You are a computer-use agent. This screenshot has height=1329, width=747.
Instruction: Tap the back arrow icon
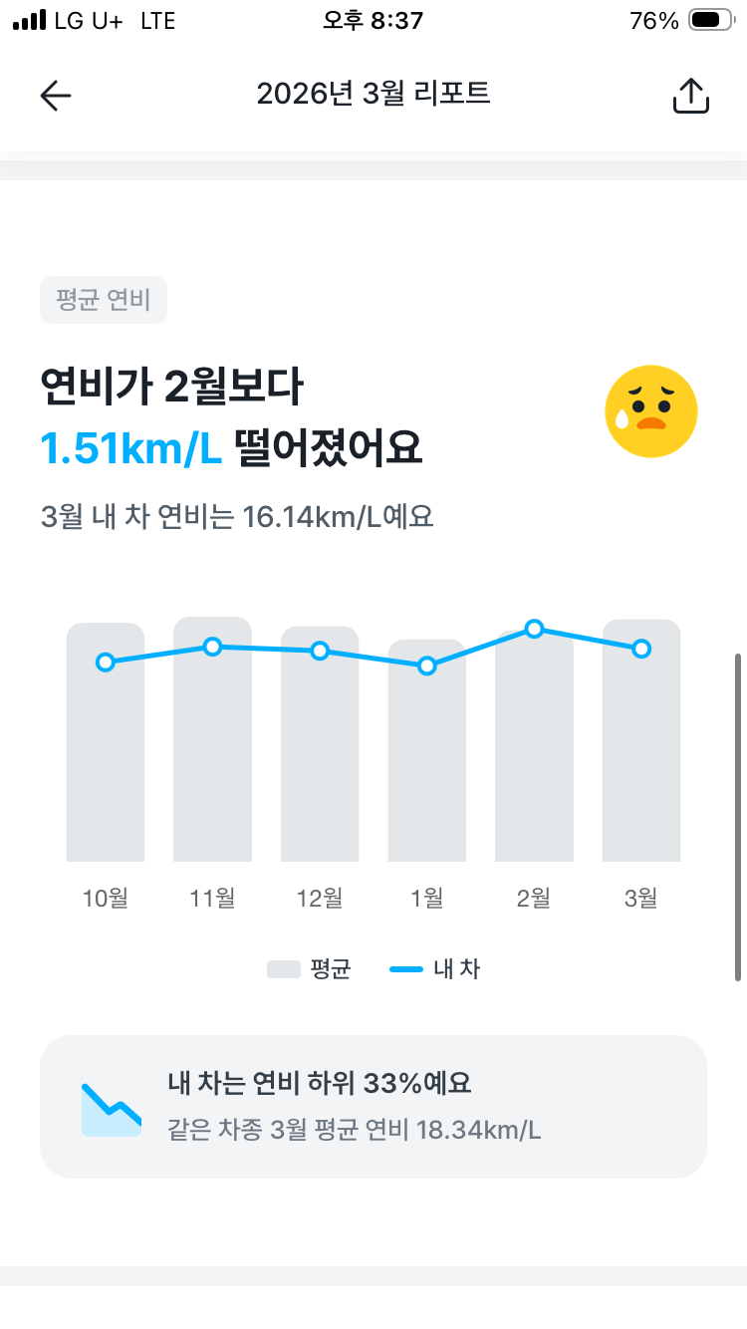[x=56, y=95]
